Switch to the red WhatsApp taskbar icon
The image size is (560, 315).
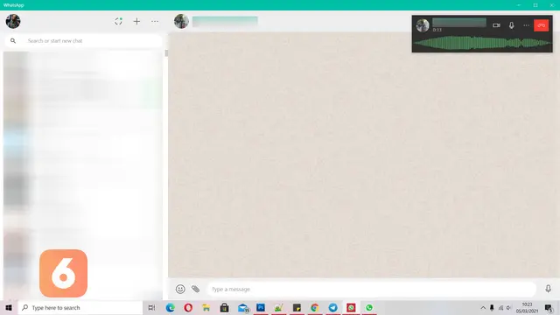[x=351, y=307]
